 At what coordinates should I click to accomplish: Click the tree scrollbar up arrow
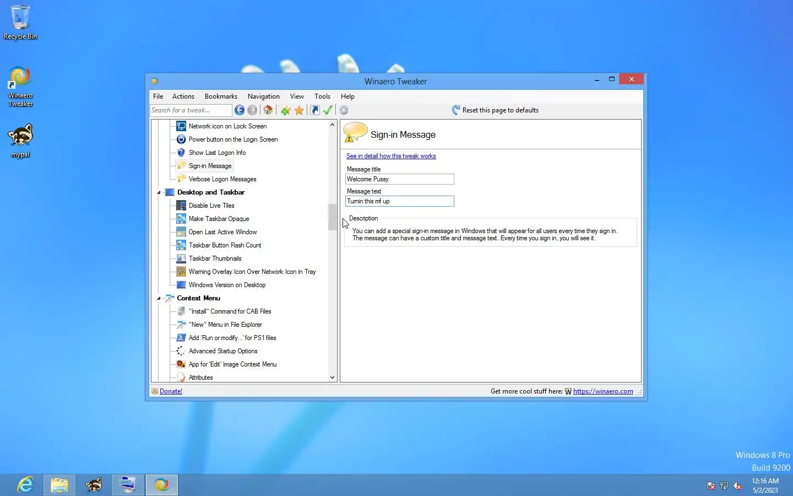pos(332,125)
